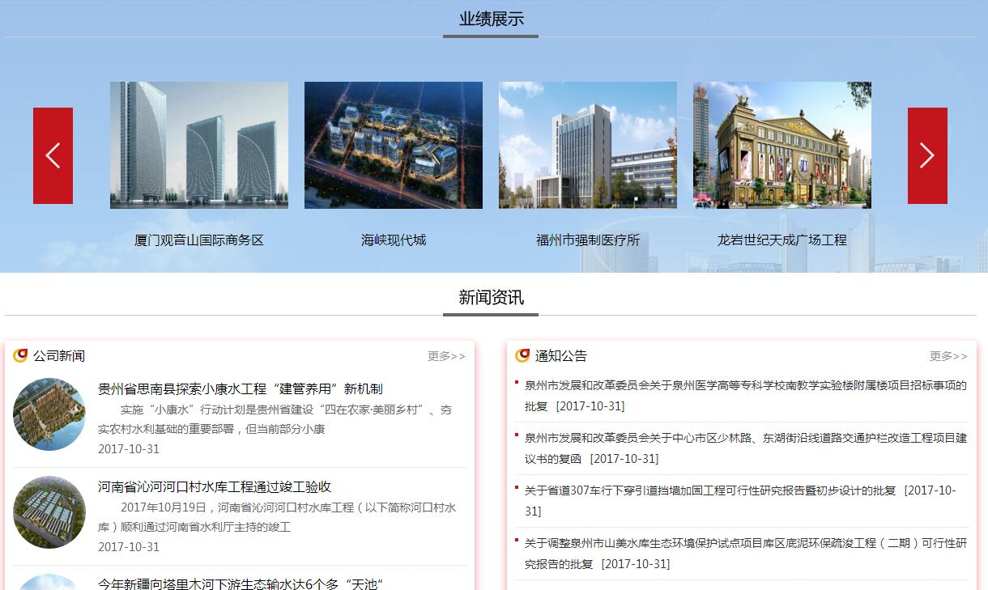The image size is (988, 590).
Task: Click the next carousel arrow button
Action: point(927,155)
